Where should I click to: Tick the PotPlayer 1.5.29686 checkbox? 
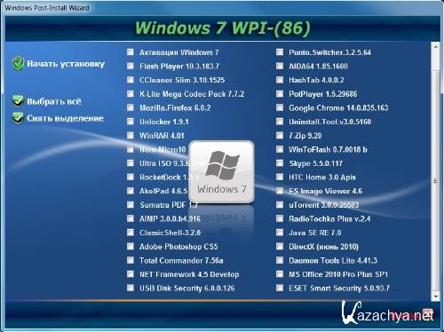click(280, 94)
